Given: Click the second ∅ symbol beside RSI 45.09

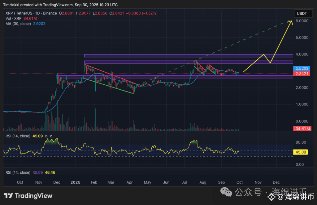Looking at the screenshot, I should [x=51, y=136].
